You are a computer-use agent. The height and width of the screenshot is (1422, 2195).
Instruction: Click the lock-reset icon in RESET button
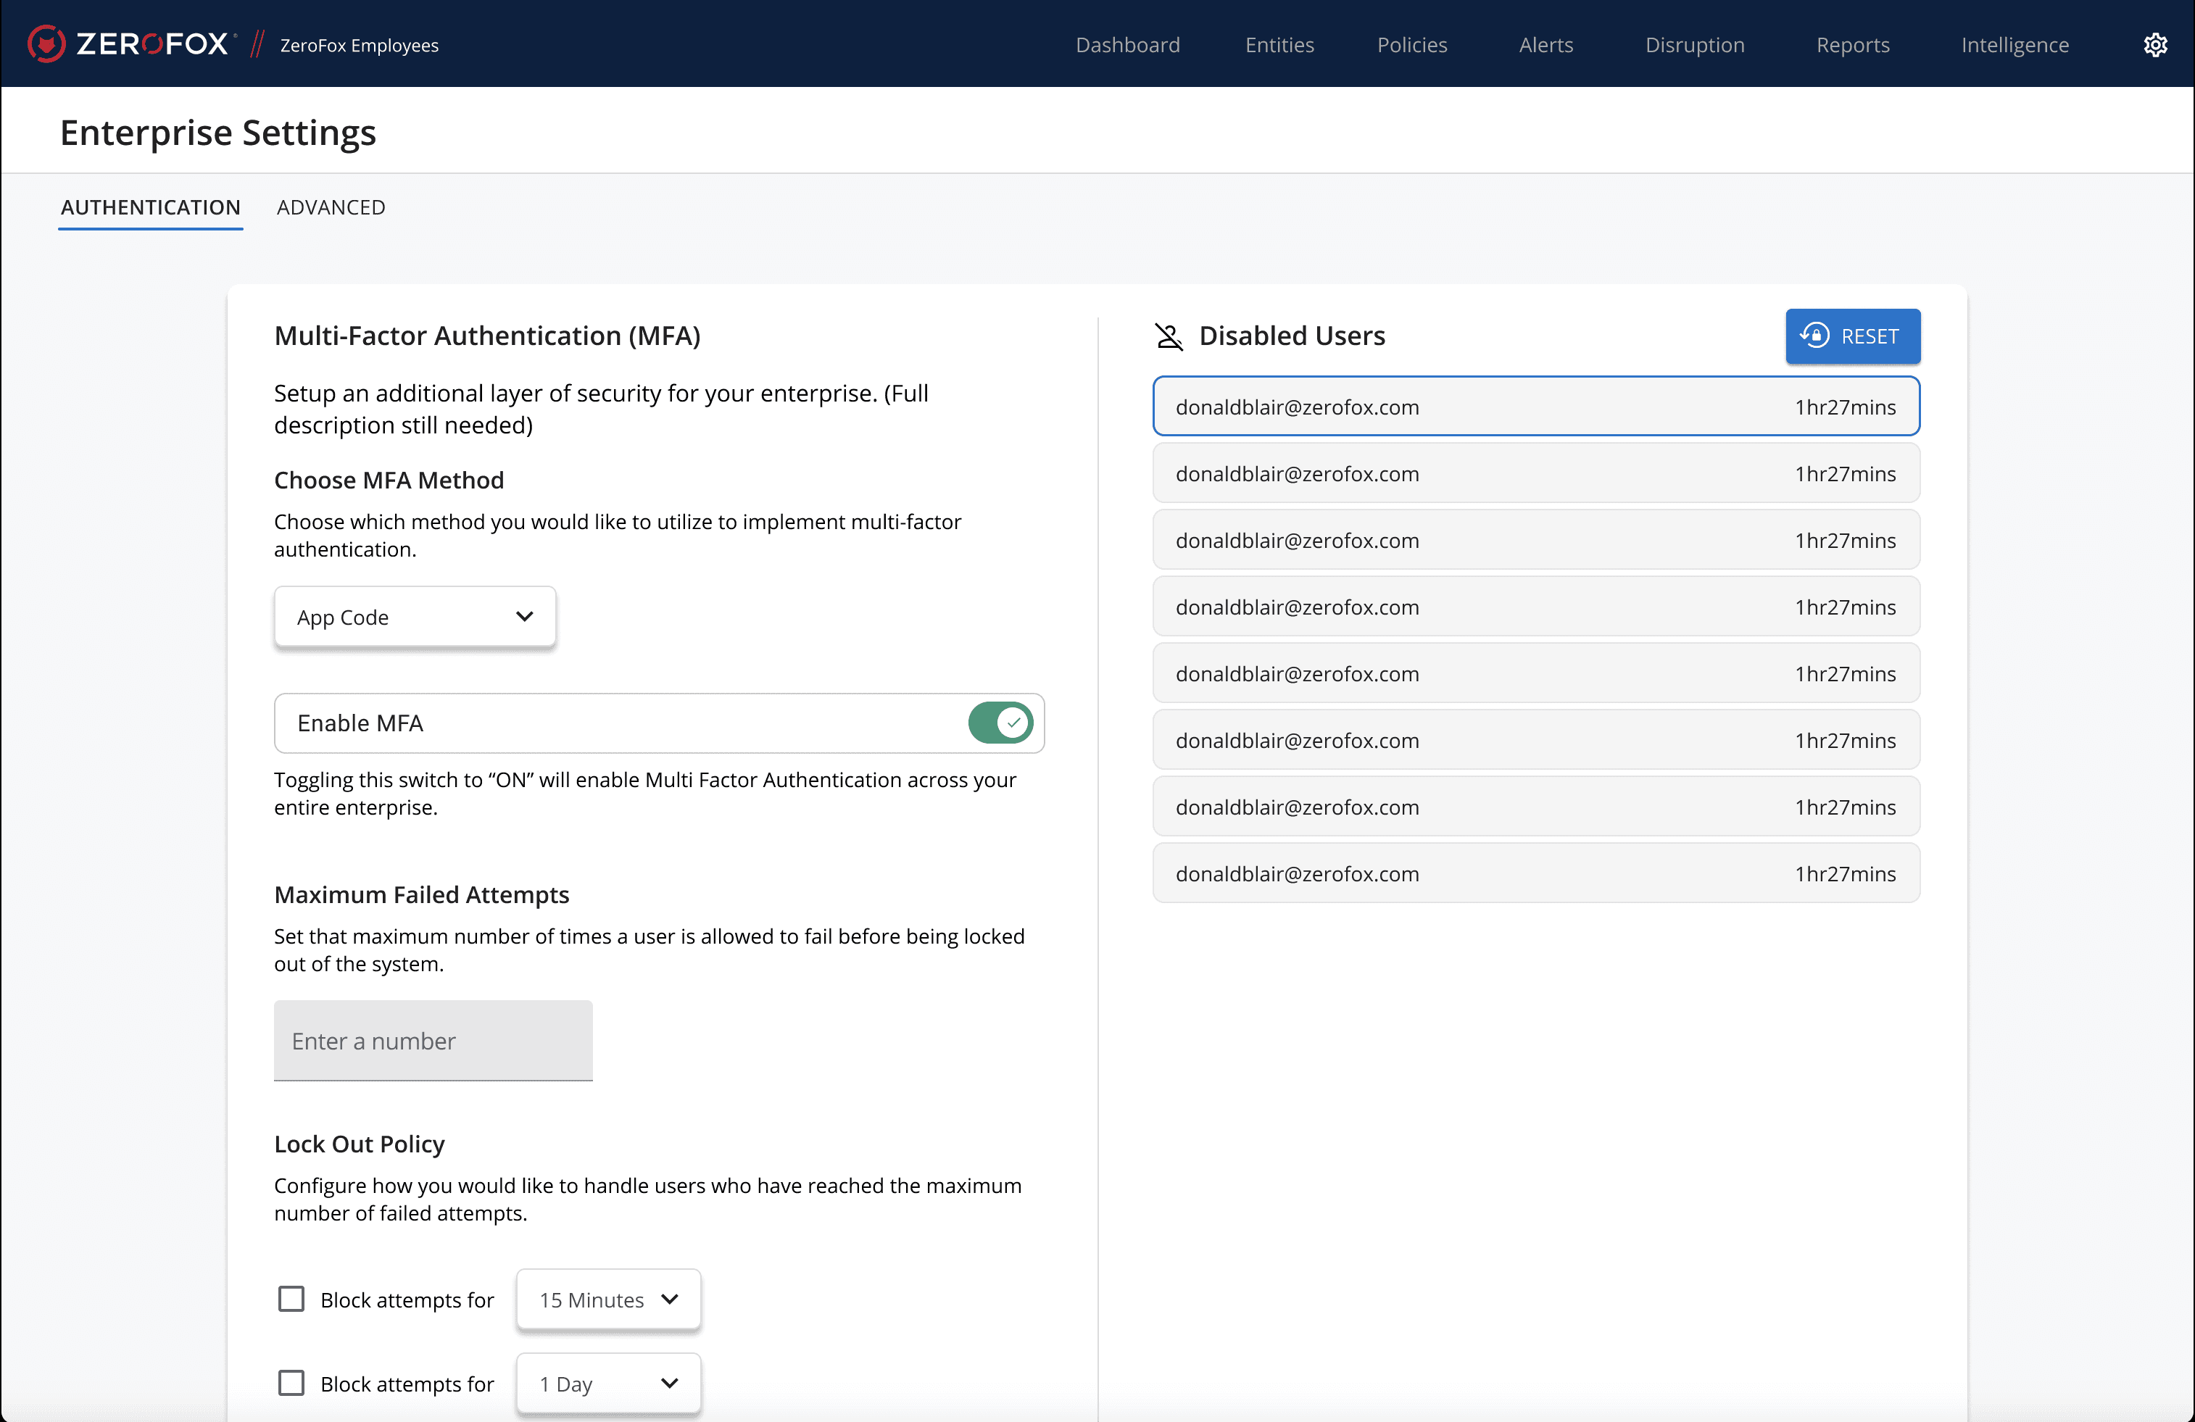(1814, 336)
